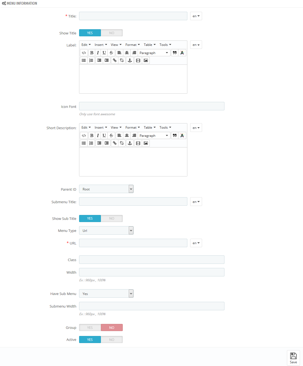Insert image in Label editor
This screenshot has width=303, height=366.
coord(146,60)
